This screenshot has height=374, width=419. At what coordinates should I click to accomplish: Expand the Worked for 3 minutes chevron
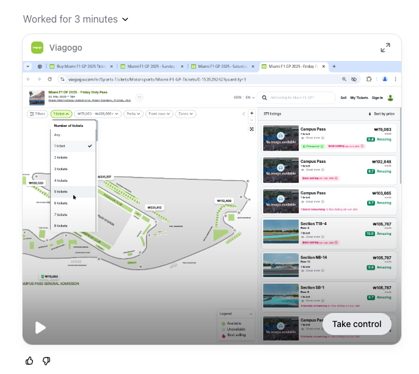(x=125, y=20)
